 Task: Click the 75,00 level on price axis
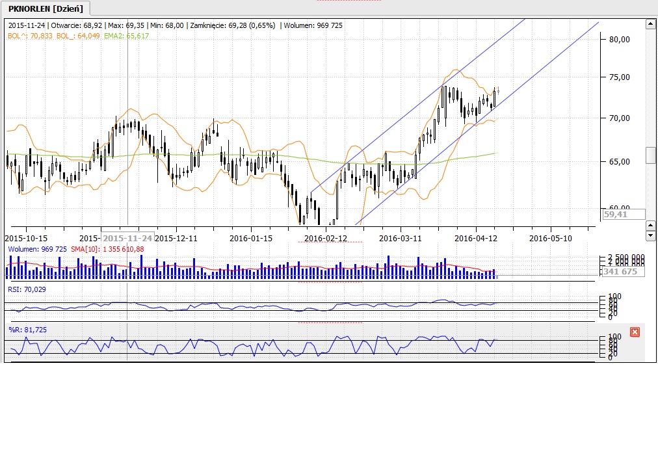click(619, 77)
